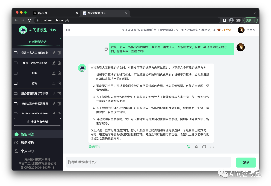
Task: Mute the speaker icon above the chat
Action: (68, 30)
